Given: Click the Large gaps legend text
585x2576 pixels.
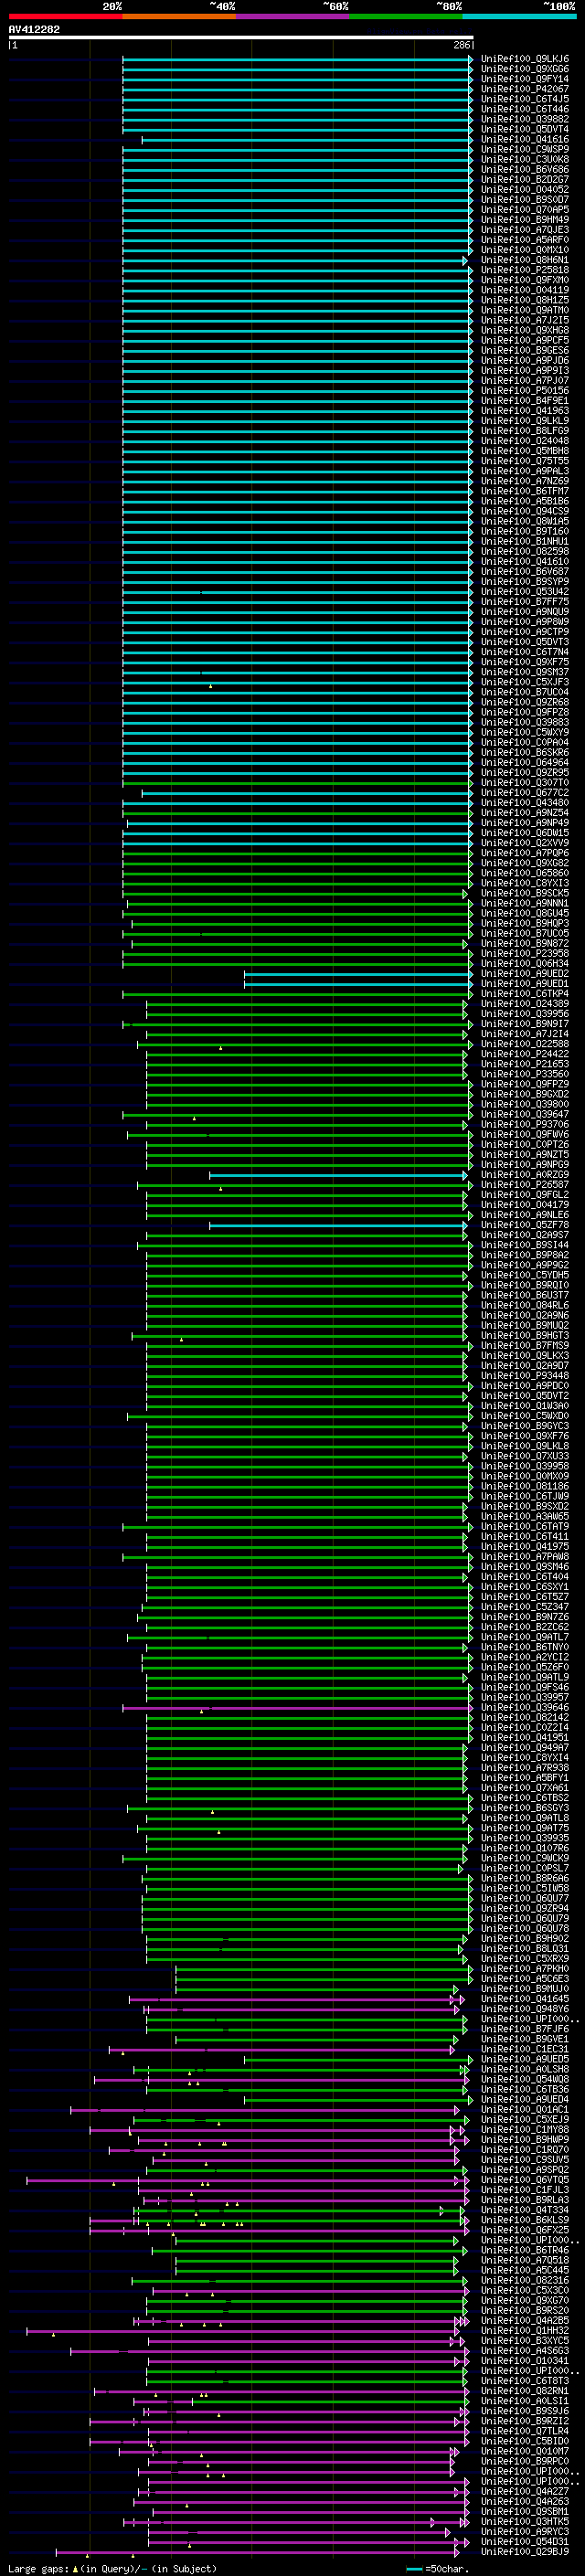Looking at the screenshot, I should tap(112, 2568).
